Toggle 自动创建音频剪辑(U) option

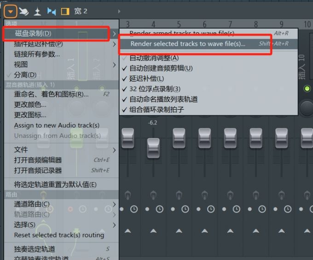click(x=209, y=68)
